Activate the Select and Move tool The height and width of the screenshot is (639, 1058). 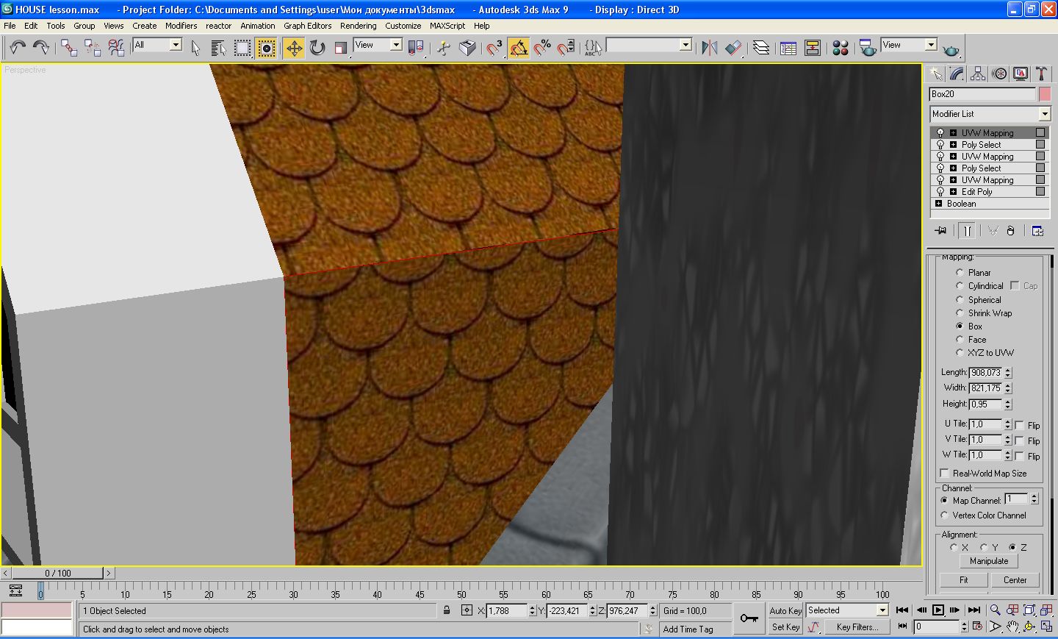pos(294,48)
